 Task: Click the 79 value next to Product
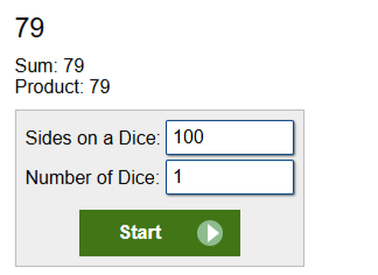pos(100,86)
